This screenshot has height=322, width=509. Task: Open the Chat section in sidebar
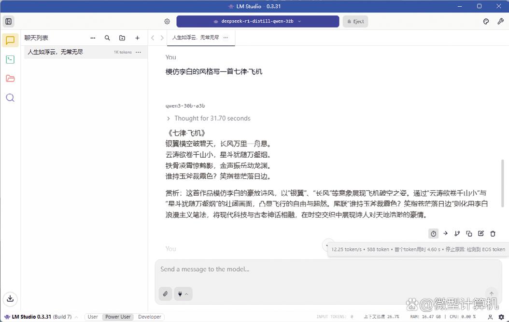(x=10, y=40)
